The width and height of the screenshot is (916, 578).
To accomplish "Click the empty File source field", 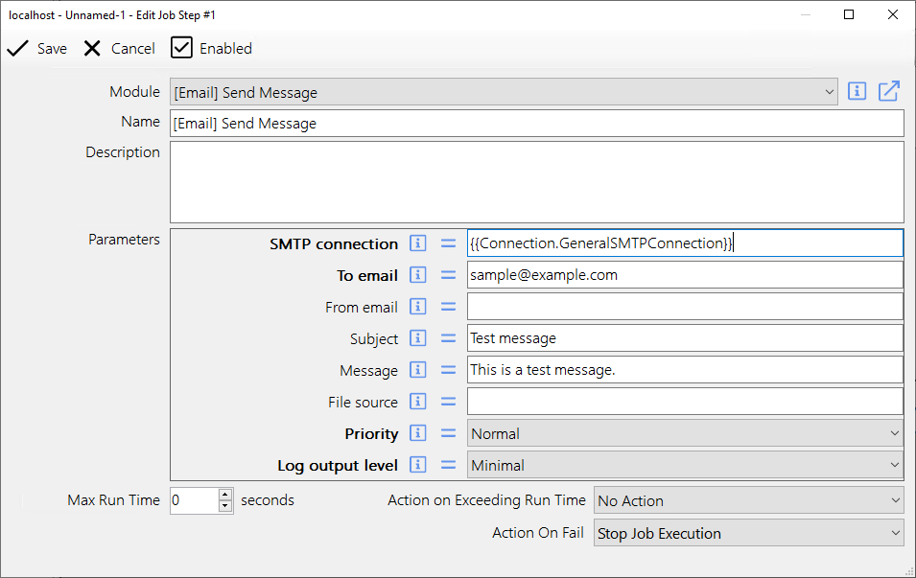I will pos(685,402).
